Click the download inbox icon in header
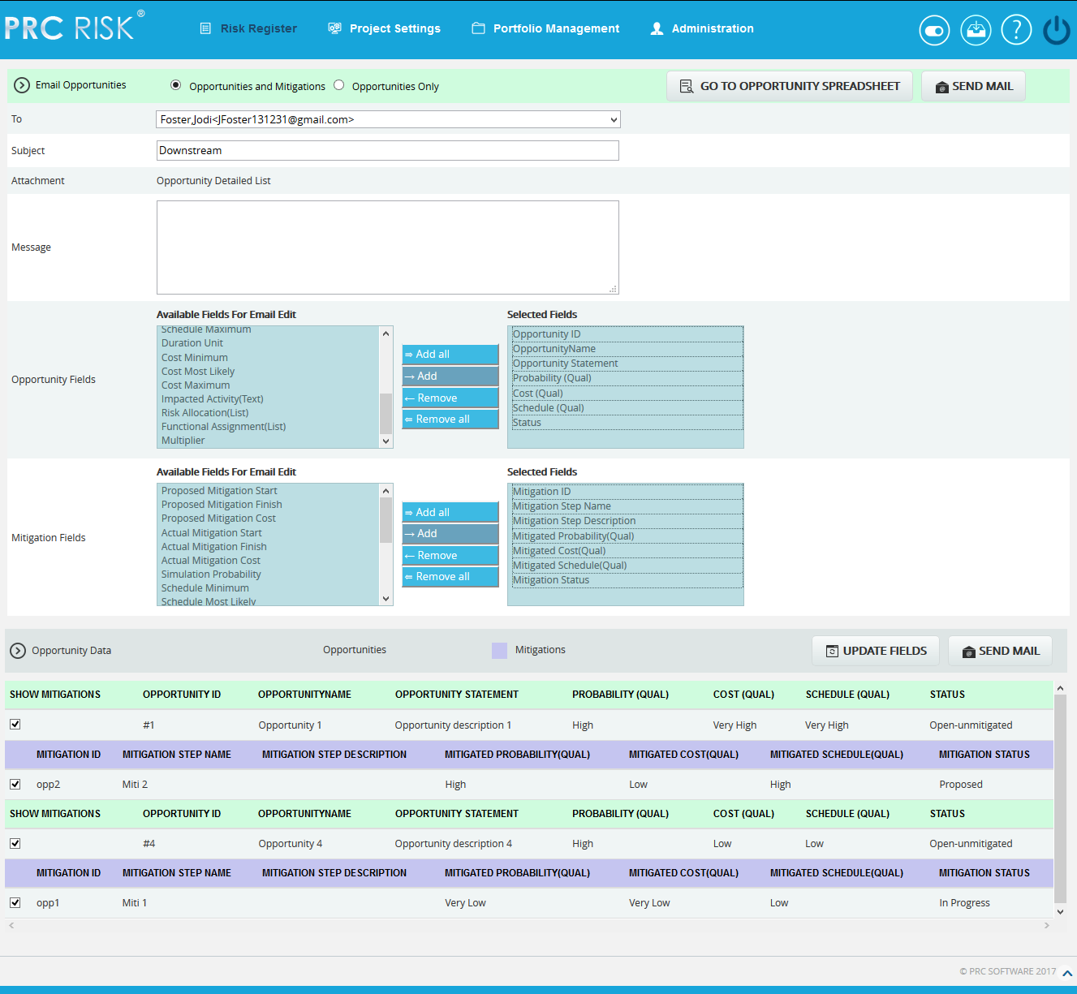Image resolution: width=1077 pixels, height=994 pixels. coord(976,30)
